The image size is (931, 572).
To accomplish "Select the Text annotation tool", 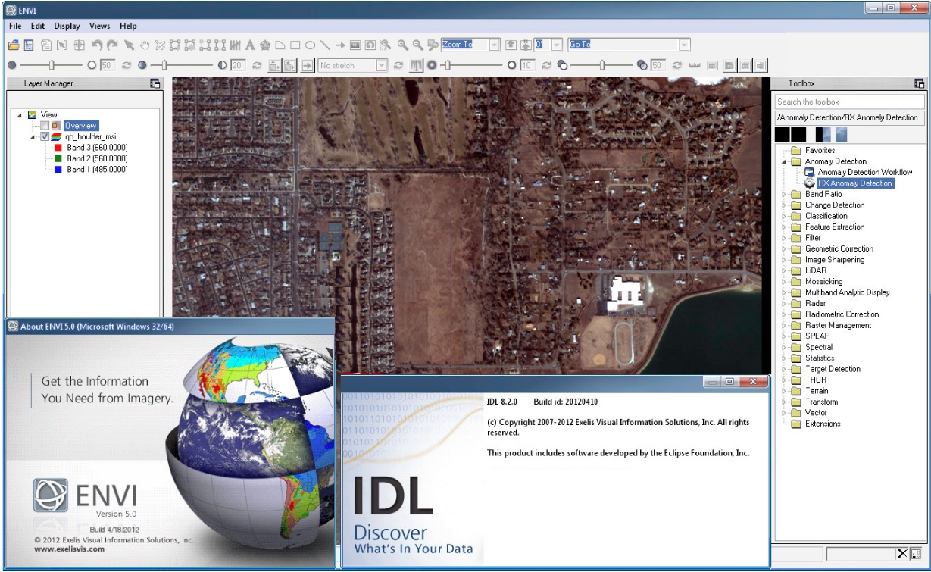I will pos(249,45).
